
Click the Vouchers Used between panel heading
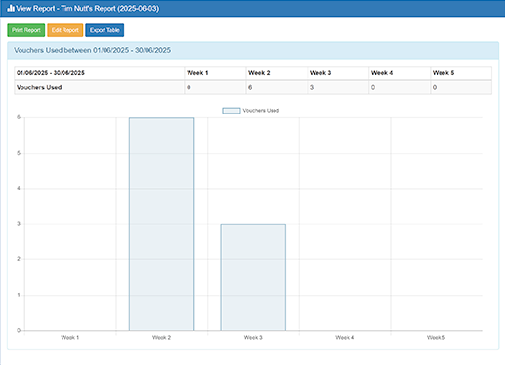tap(92, 50)
